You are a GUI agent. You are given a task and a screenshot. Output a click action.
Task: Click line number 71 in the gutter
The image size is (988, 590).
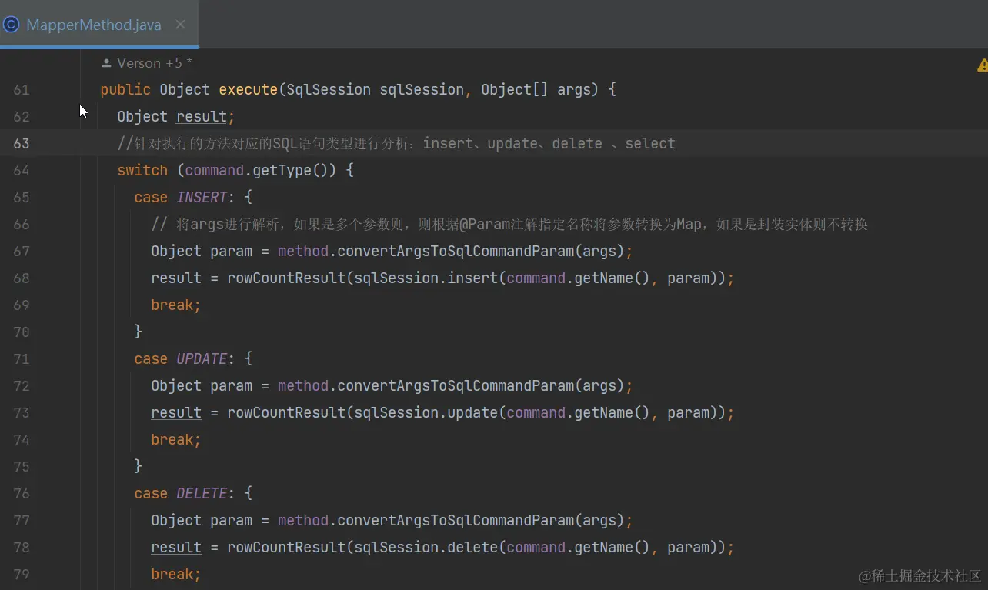tap(21, 359)
